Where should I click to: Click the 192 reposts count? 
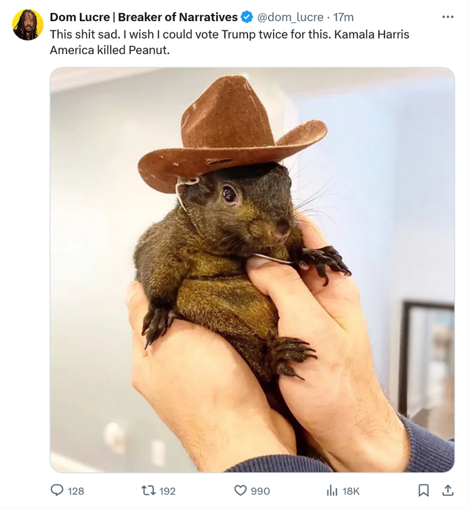[x=167, y=491]
